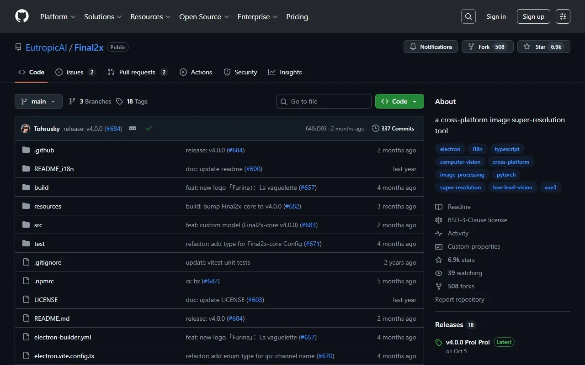Click the green commit status checkmark

(149, 129)
